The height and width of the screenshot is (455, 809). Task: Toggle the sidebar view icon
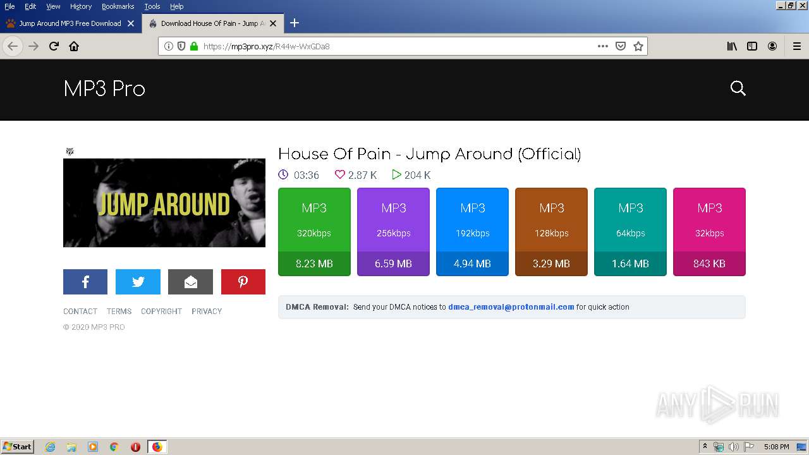(752, 46)
